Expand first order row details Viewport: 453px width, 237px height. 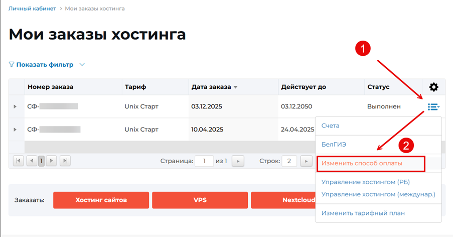[15, 106]
